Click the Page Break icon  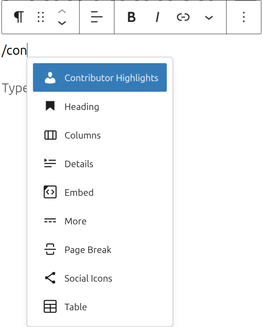point(50,249)
